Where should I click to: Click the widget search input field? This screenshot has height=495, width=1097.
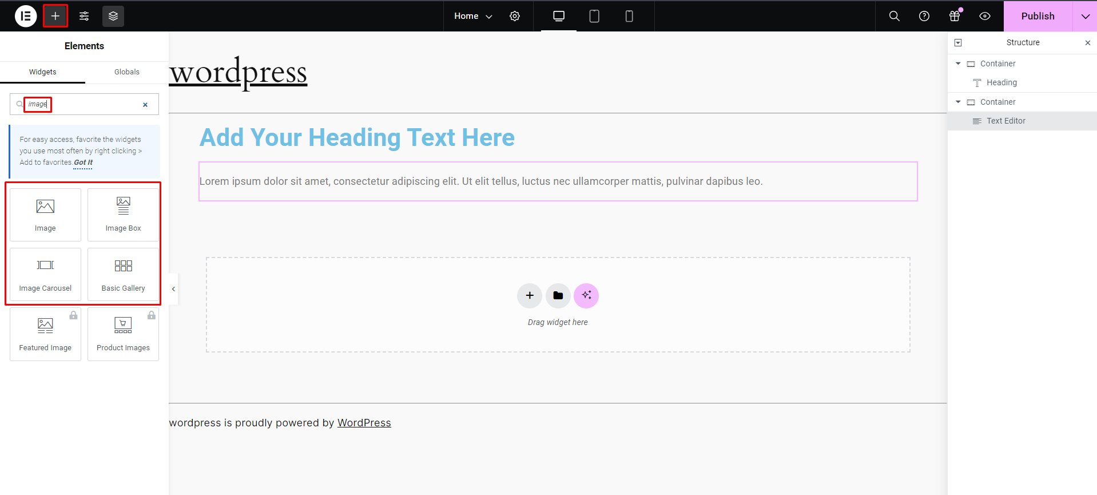[x=86, y=104]
